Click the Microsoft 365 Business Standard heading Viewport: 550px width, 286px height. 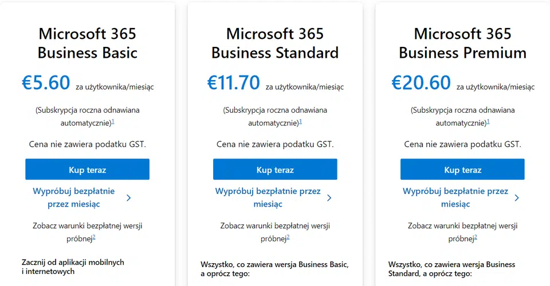tap(275, 43)
